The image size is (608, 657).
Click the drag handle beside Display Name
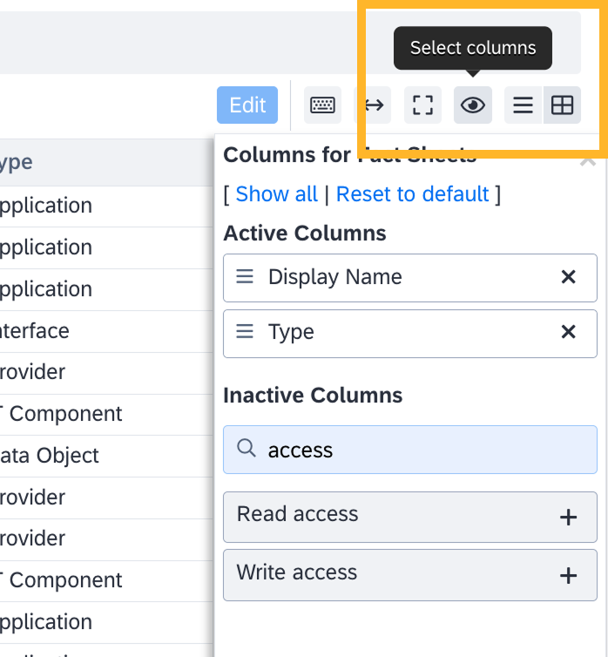tap(246, 277)
